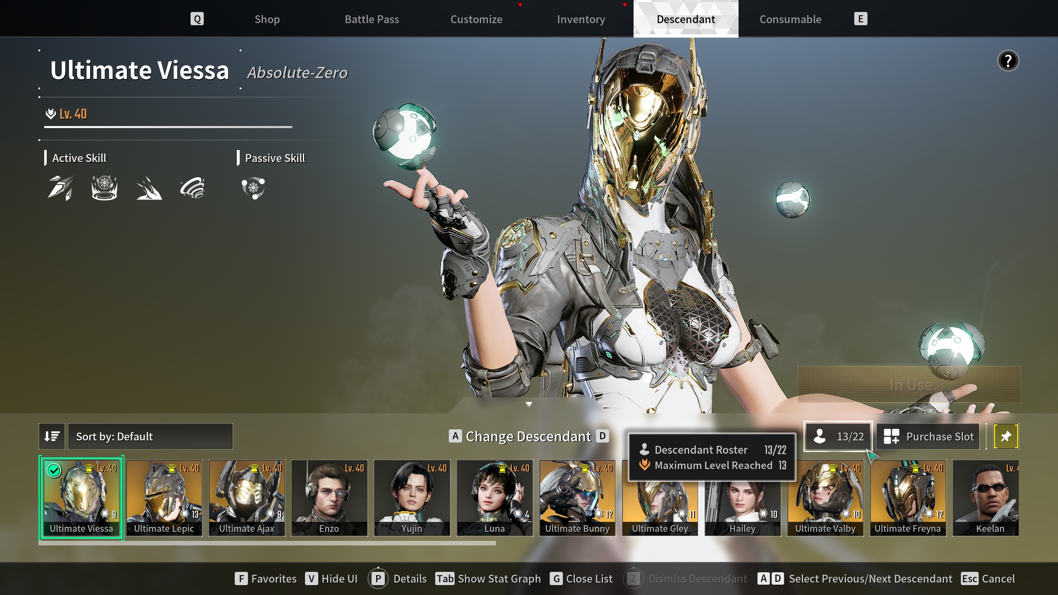
Task: Click the snowflake passive skill icon
Action: coord(253,188)
